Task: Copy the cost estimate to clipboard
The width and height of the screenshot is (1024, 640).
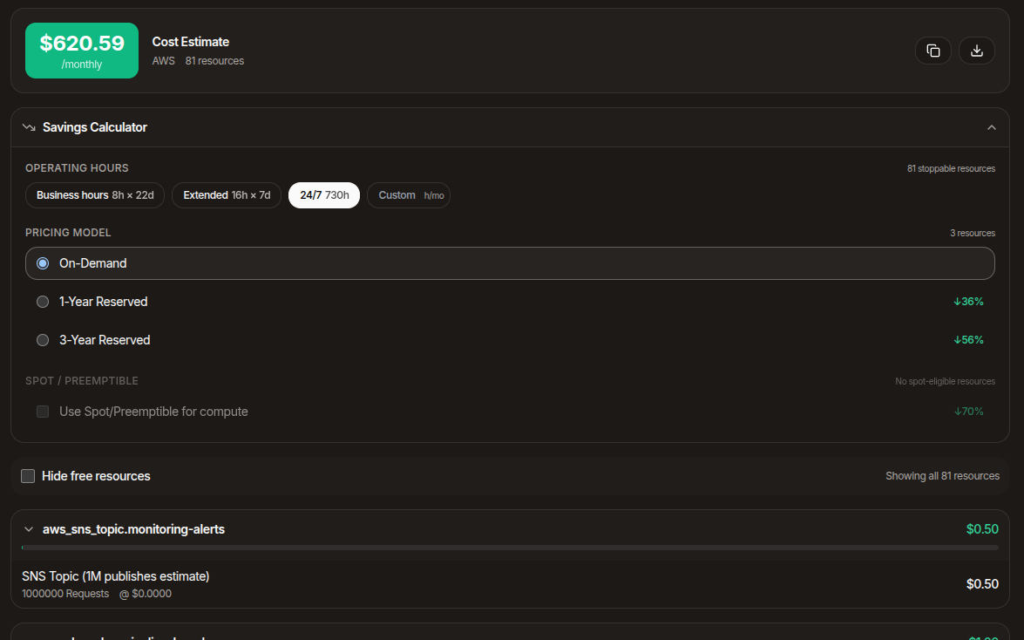Action: 933,51
